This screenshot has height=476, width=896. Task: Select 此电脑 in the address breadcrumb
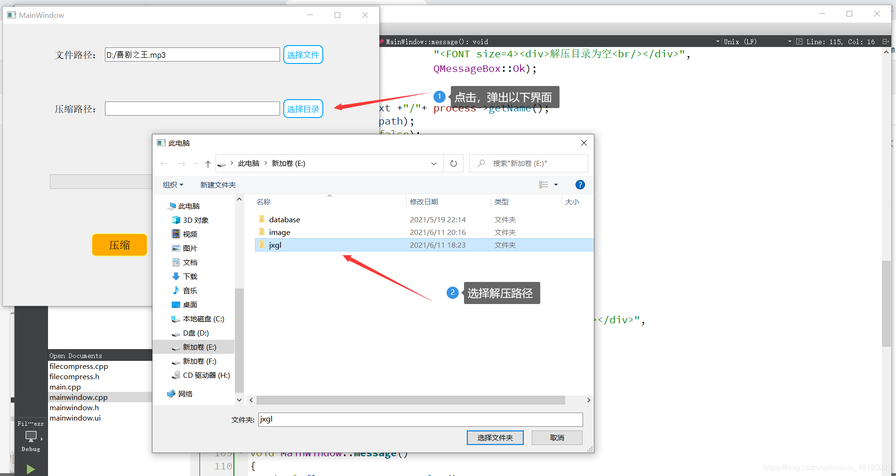[x=248, y=164]
